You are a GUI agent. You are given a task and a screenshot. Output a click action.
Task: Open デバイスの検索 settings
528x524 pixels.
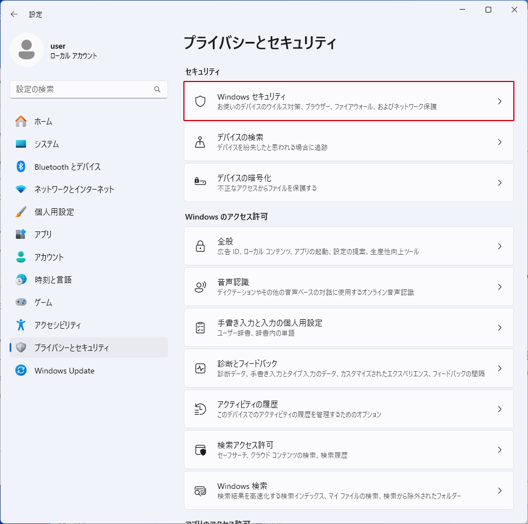349,142
